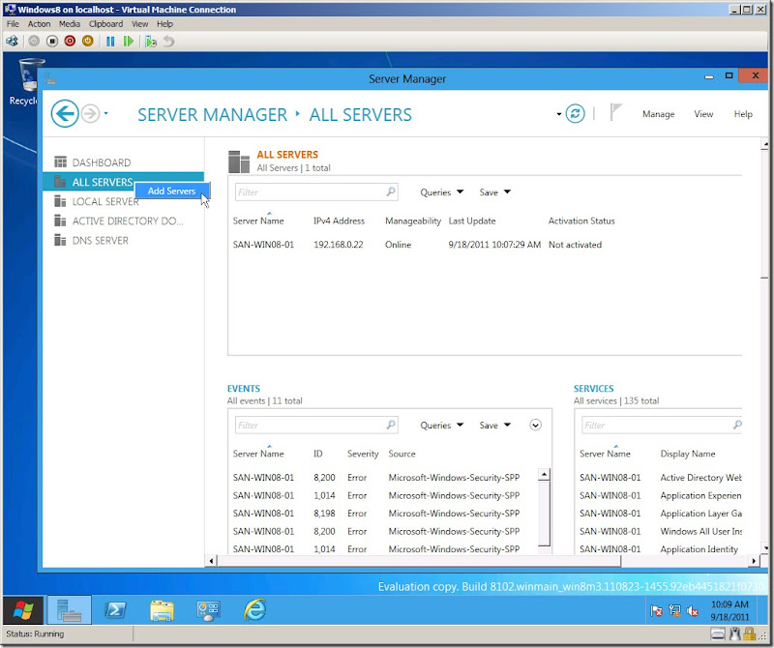Select Local Server in the sidebar
This screenshot has width=774, height=648.
tap(105, 202)
